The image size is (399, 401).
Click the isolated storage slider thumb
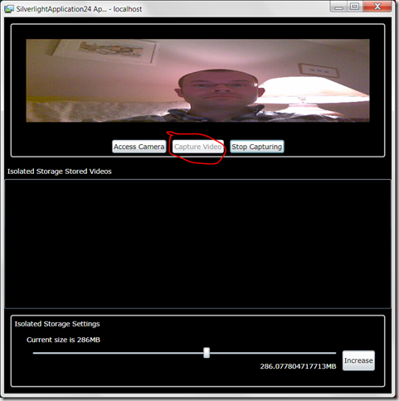(207, 353)
